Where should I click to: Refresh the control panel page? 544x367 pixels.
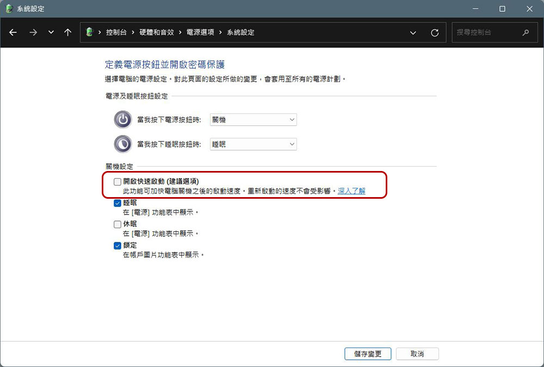click(x=435, y=33)
